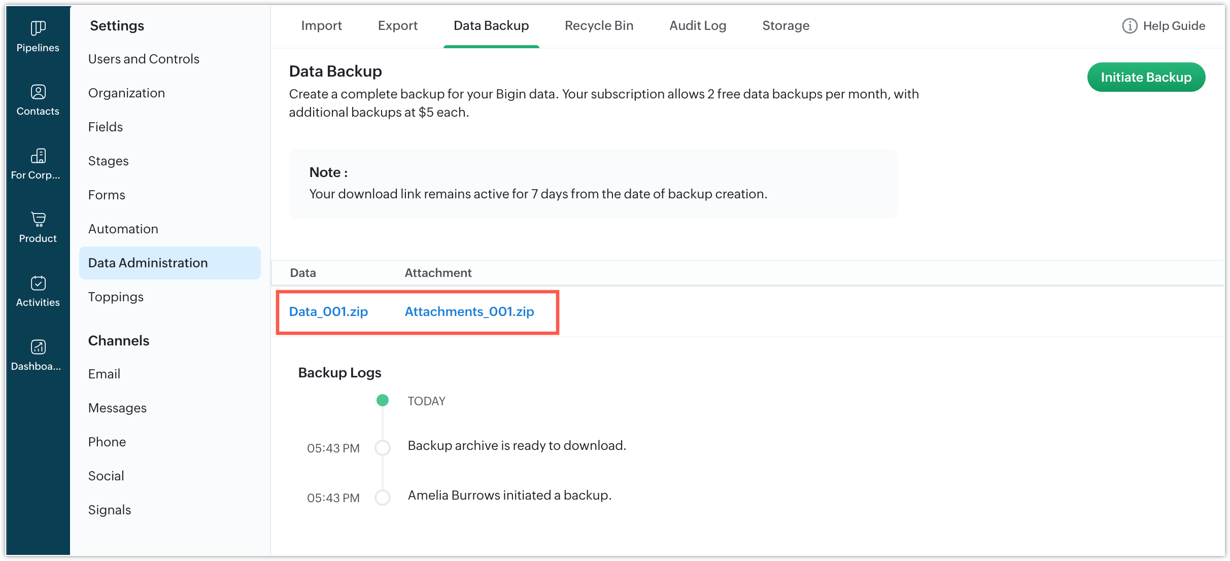This screenshot has height=561, width=1230.
Task: Open the Product cart icon
Action: coord(38,219)
